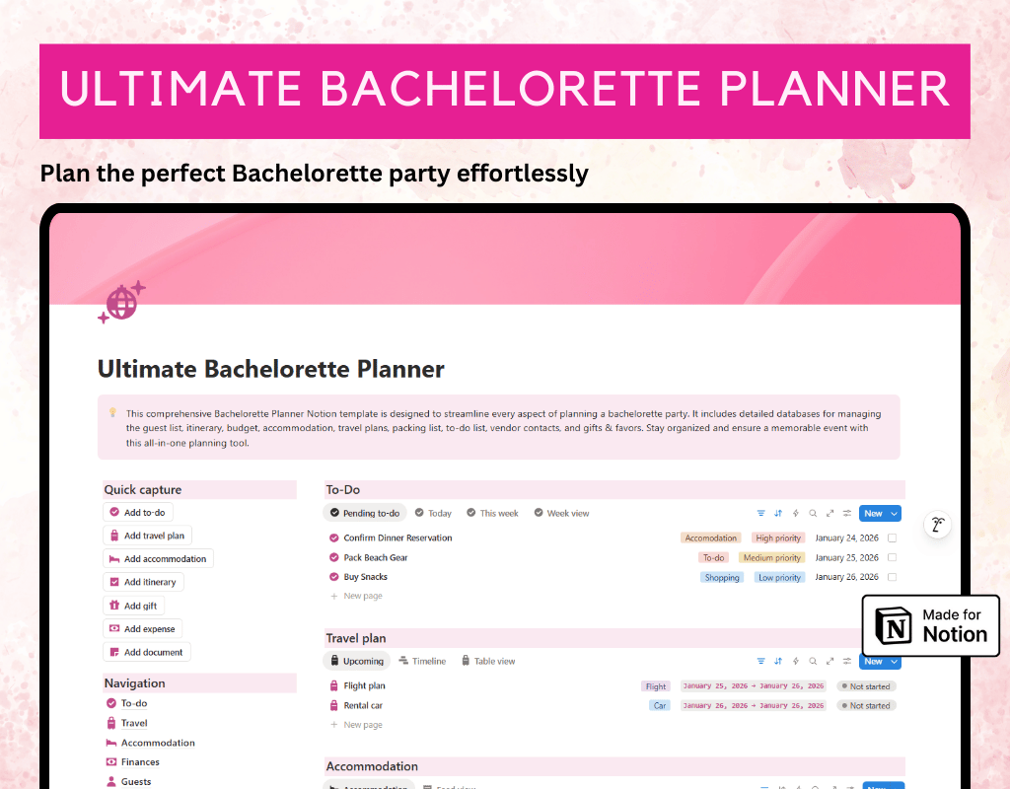This screenshot has width=1010, height=789.
Task: Click the Made for Notion logo badge
Action: point(931,625)
